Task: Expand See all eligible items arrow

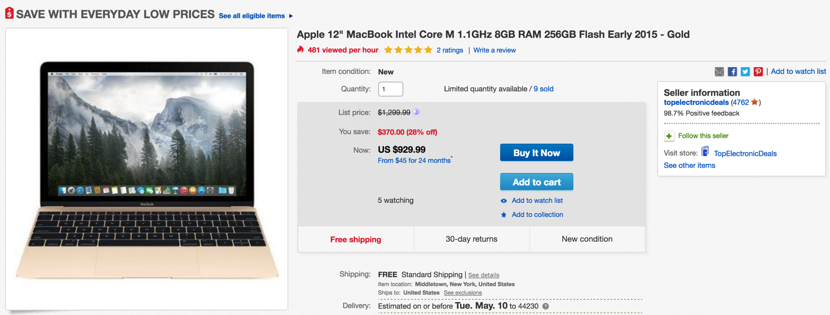Action: [291, 16]
